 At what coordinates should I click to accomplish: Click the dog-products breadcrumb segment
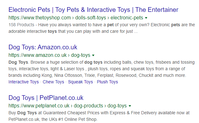pos(89,106)
